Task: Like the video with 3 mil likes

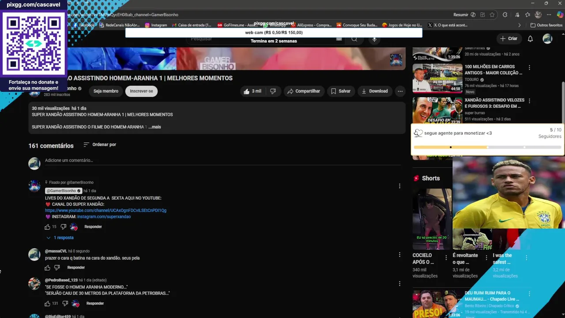Action: pyautogui.click(x=252, y=91)
